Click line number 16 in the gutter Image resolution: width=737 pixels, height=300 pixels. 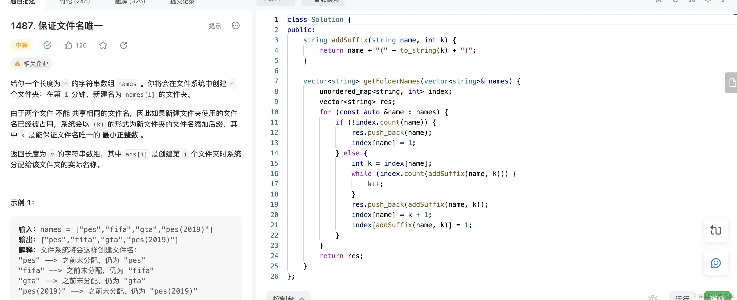click(x=274, y=174)
